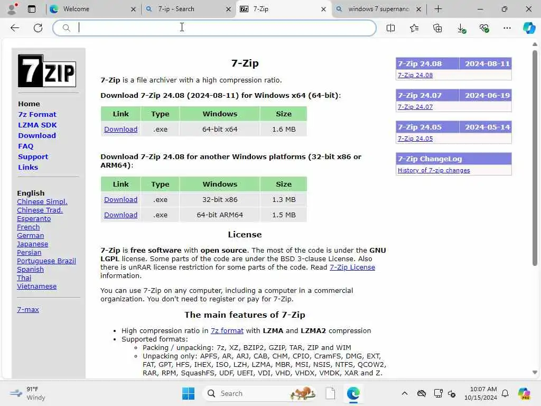This screenshot has width=541, height=406.
Task: Open split screen view icon
Action: [x=390, y=28]
